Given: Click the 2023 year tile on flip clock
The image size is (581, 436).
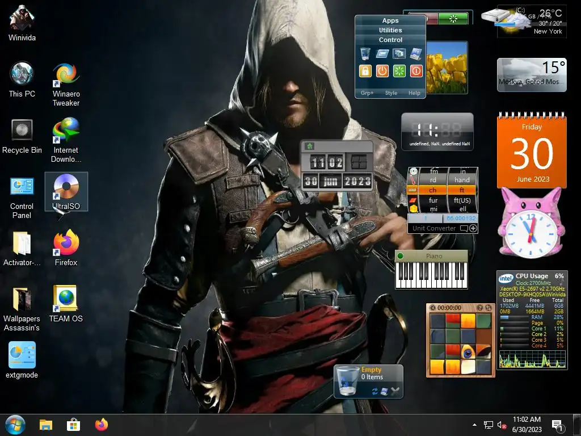Looking at the screenshot, I should click(x=357, y=181).
